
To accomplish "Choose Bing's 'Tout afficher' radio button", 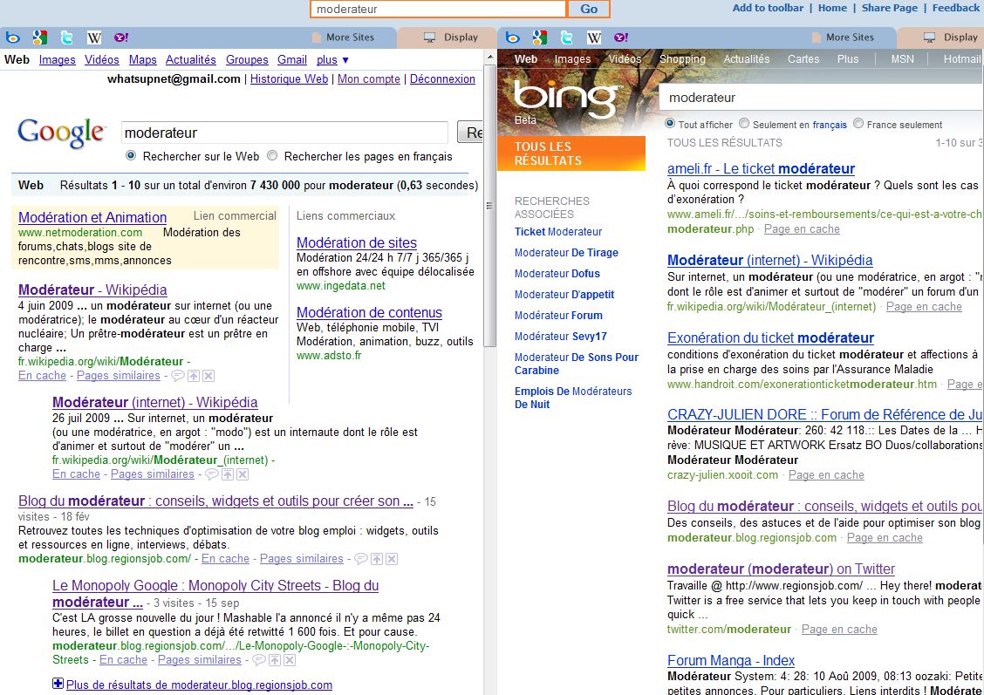I will click(670, 124).
